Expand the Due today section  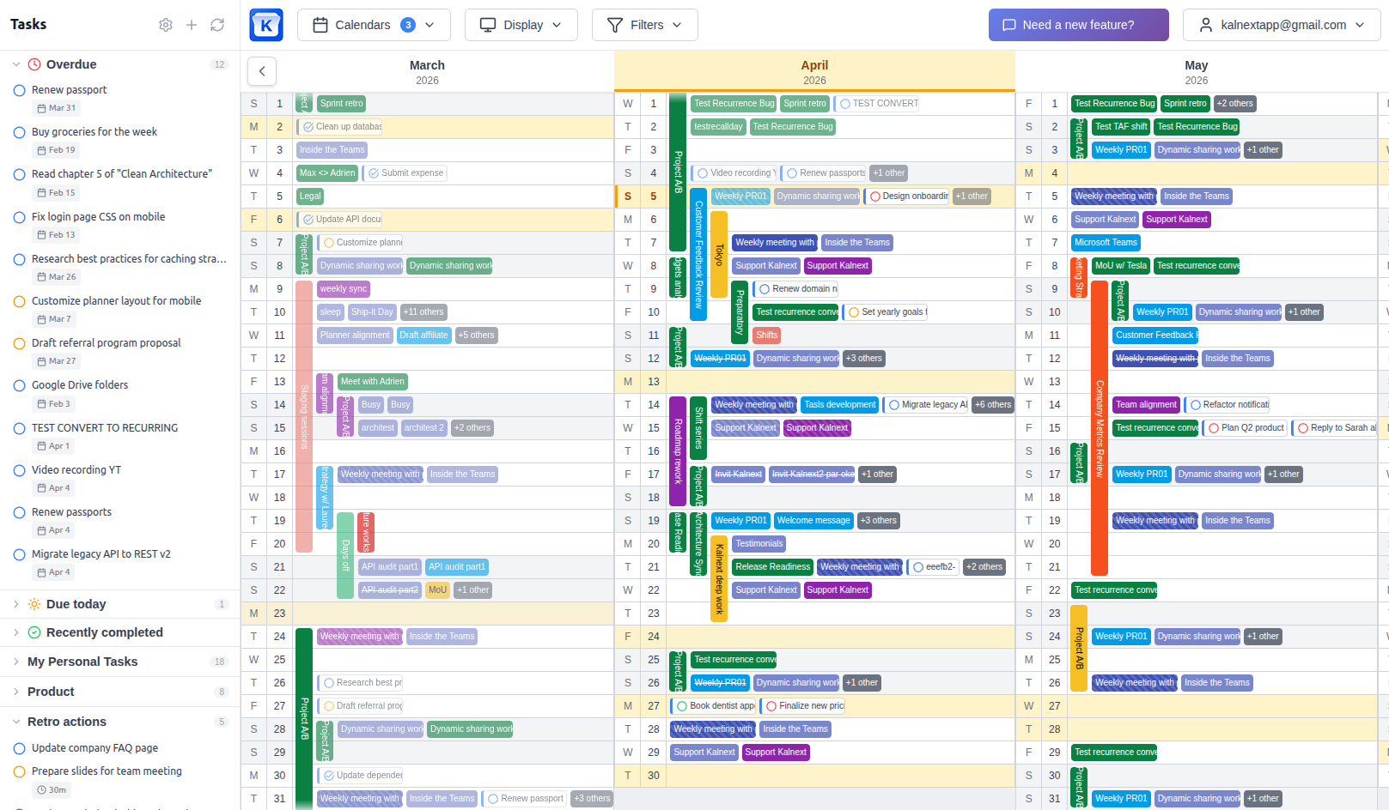[16, 604]
